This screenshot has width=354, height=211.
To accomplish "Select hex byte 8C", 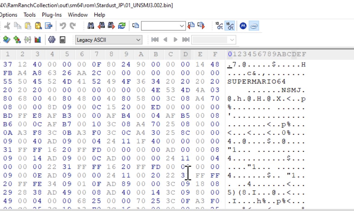I will tap(185, 133).
